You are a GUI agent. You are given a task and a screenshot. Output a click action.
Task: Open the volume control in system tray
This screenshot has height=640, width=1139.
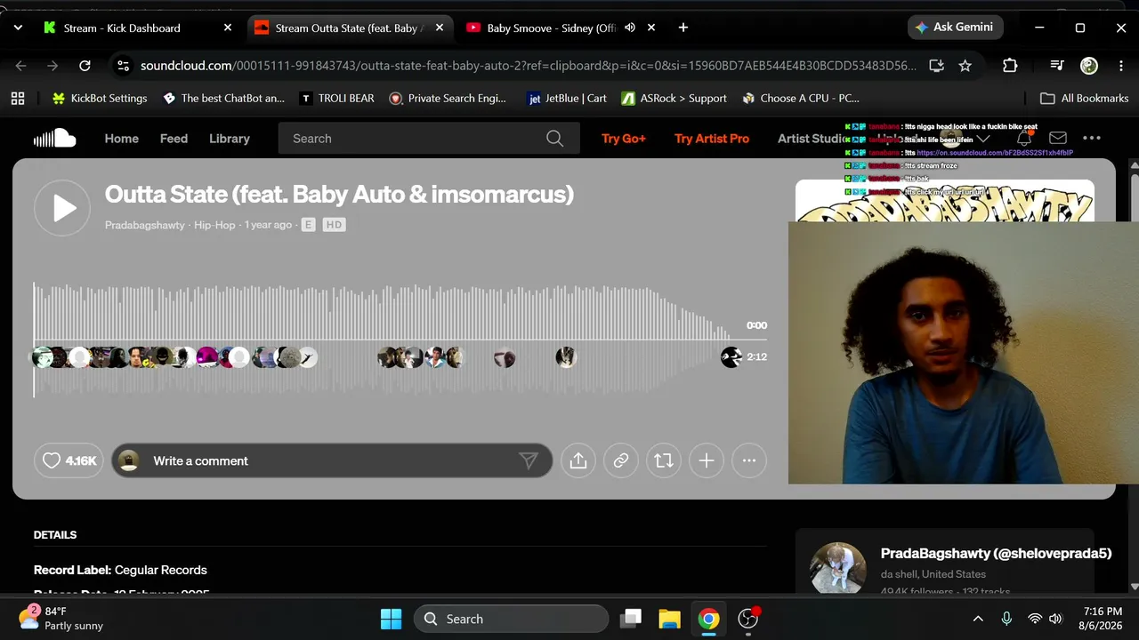(x=1056, y=619)
